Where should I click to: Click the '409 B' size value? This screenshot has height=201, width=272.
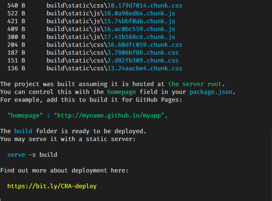(x=16, y=29)
